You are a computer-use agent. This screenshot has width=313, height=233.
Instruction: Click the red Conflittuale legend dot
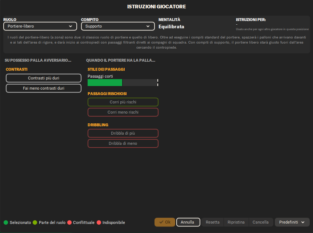(x=69, y=222)
